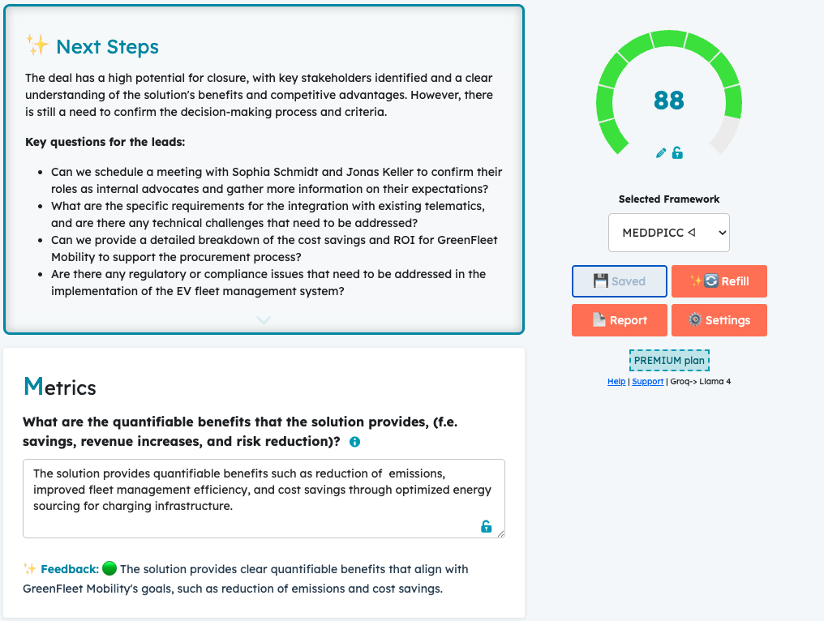Click the sparkle icon beside Feedback
Viewport: 824px width, 621px height.
(x=29, y=568)
